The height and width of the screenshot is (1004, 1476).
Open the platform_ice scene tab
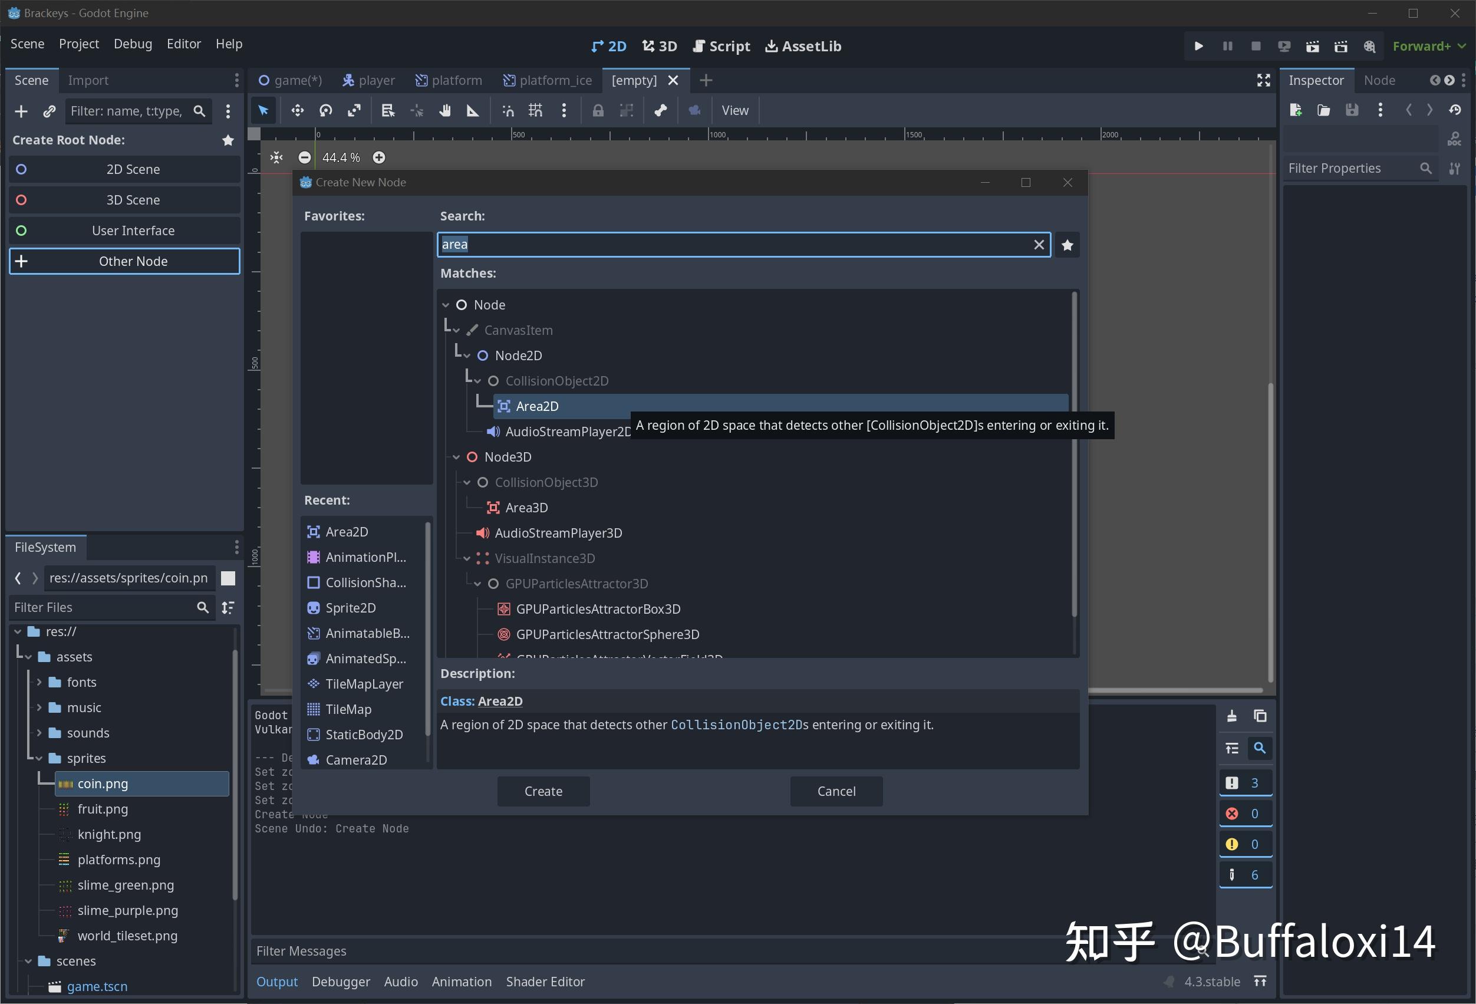548,80
